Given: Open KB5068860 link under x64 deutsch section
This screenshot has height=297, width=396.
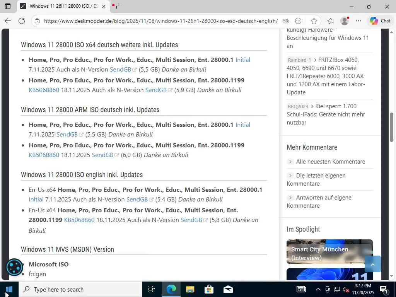Looking at the screenshot, I should tap(44, 90).
